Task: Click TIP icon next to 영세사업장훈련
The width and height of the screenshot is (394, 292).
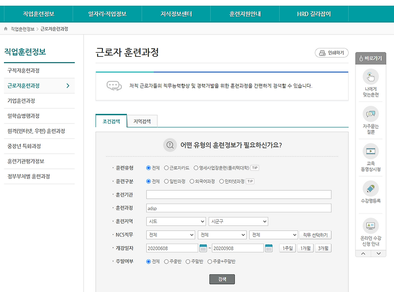Action: click(x=255, y=168)
